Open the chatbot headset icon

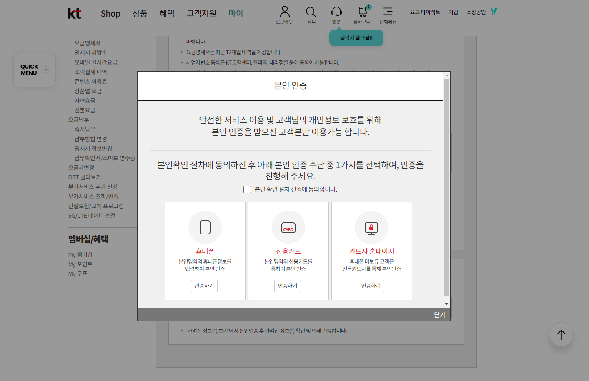336,12
